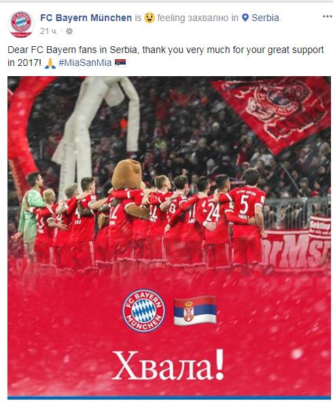Viewport: 333px width, 403px height.
Task: Open the #MiaSanMia hashtag
Action: pos(85,63)
